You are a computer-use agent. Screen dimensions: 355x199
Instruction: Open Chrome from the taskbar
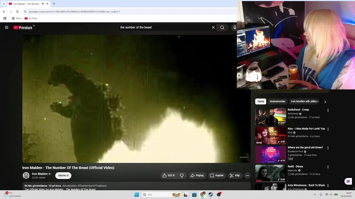[202, 195]
